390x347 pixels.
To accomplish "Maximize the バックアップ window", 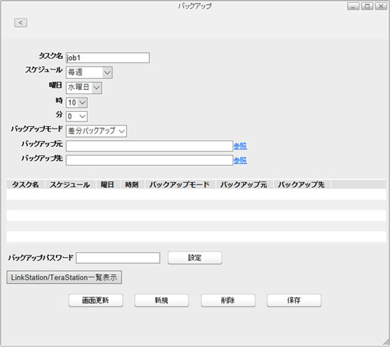I will 367,6.
